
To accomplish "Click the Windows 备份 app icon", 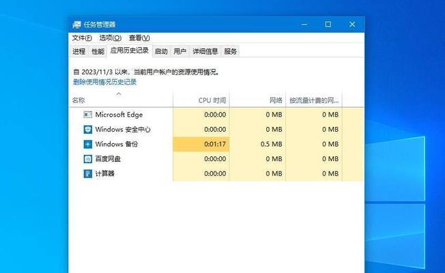I will [x=87, y=144].
